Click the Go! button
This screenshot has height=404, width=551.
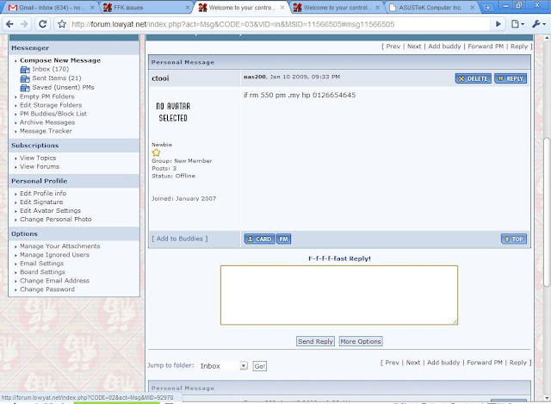[260, 366]
